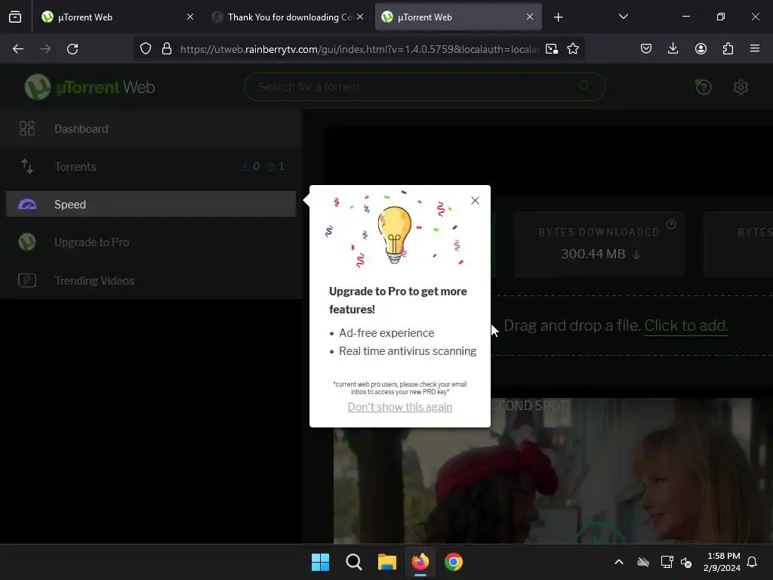The width and height of the screenshot is (773, 580).
Task: Click the Dashboard grid icon
Action: [x=26, y=128]
